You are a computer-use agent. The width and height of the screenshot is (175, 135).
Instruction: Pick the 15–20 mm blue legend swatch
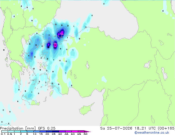[43, 131]
